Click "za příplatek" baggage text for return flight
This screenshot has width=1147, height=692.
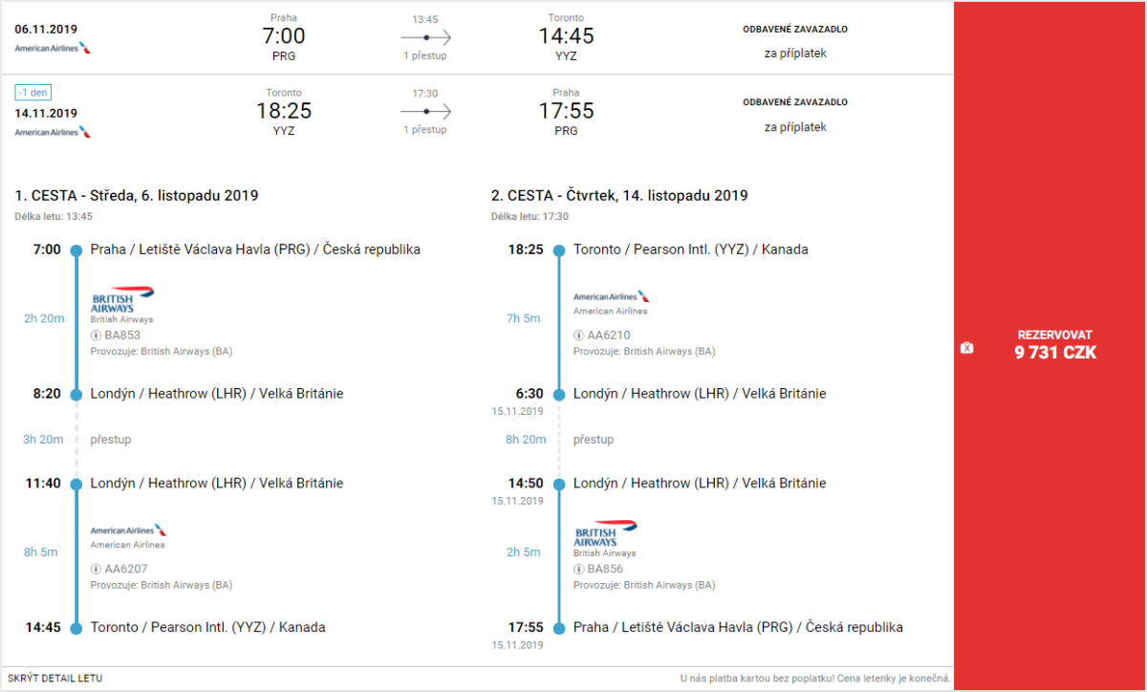click(x=794, y=127)
